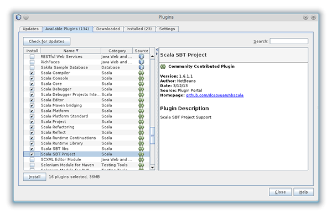Click community icon of Scala Platform Standard row
Image resolution: width=332 pixels, height=215 pixels.
(141, 116)
